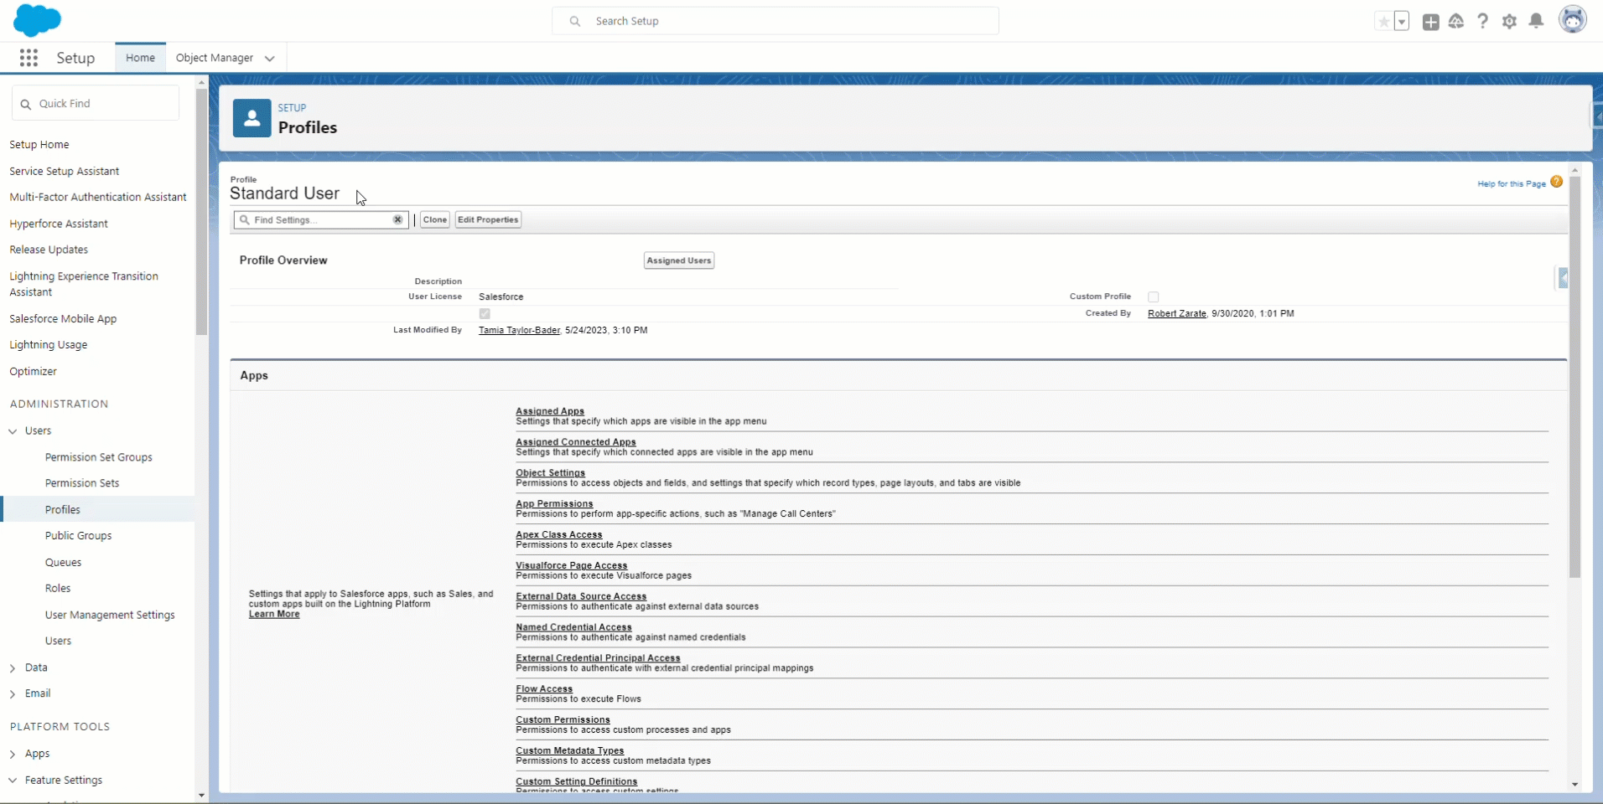Open the Trailhead guidance icon
The width and height of the screenshot is (1603, 804).
click(1456, 22)
